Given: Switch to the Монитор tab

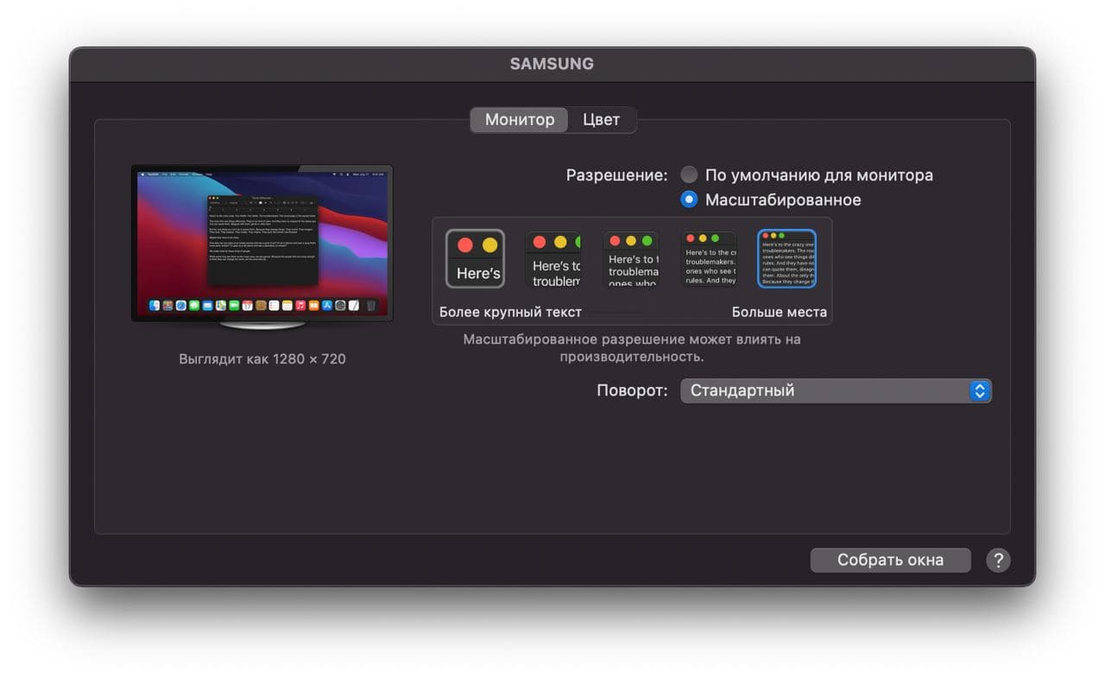Looking at the screenshot, I should click(519, 120).
